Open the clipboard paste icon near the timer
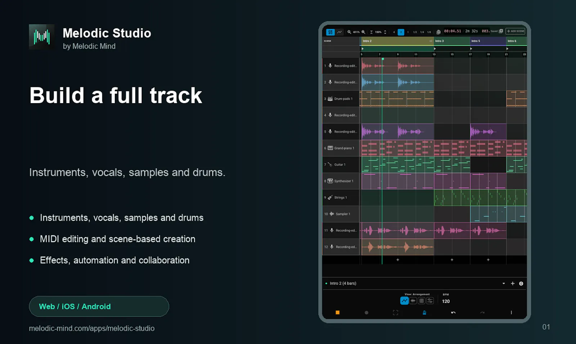Viewport: 576px width, 344px height. pos(438,32)
